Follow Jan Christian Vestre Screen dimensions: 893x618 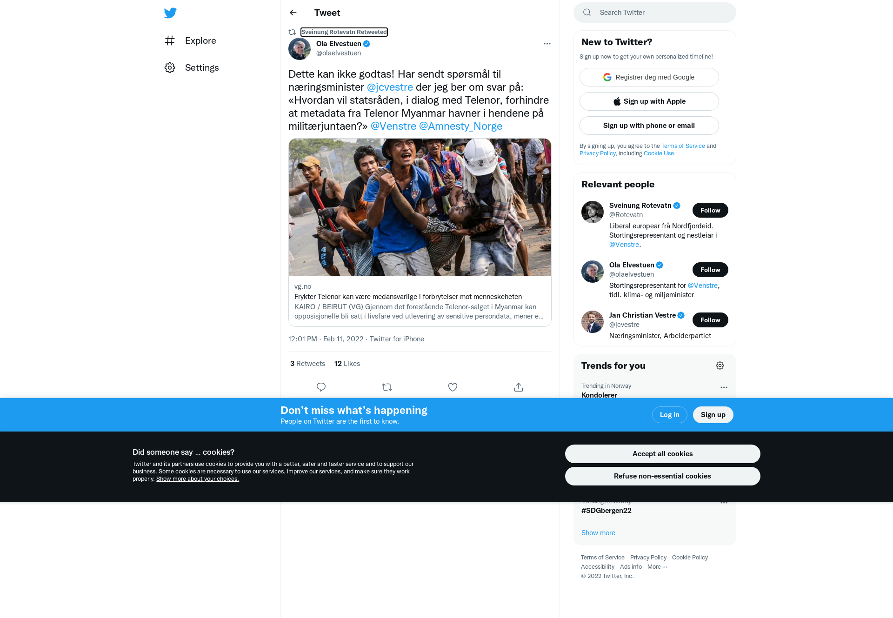click(710, 320)
